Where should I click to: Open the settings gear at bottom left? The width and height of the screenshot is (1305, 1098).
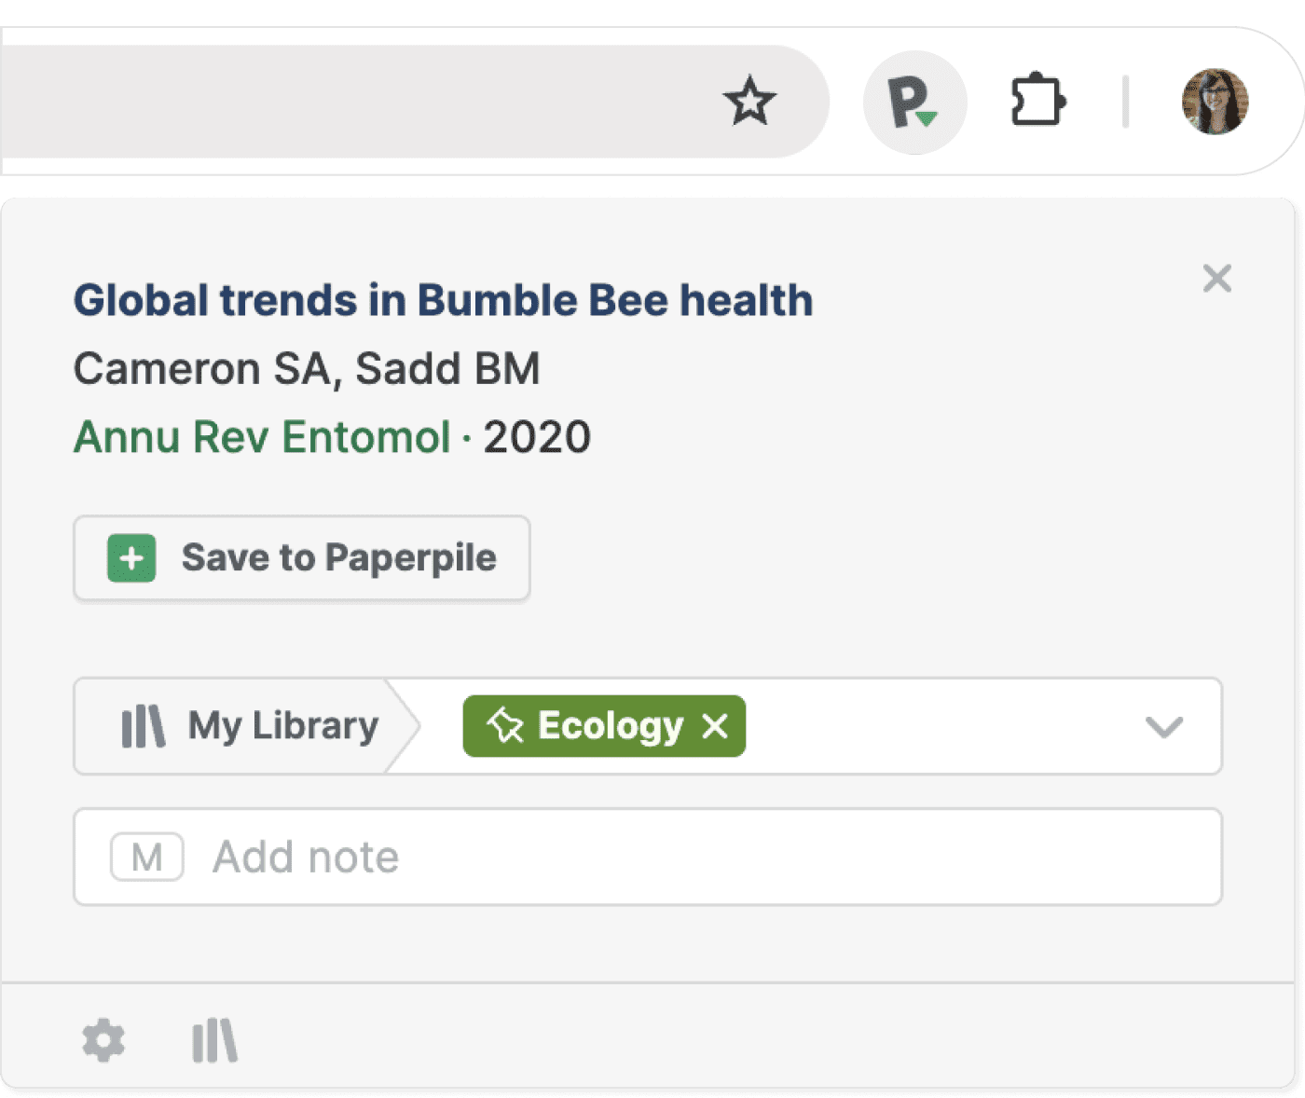(105, 1041)
